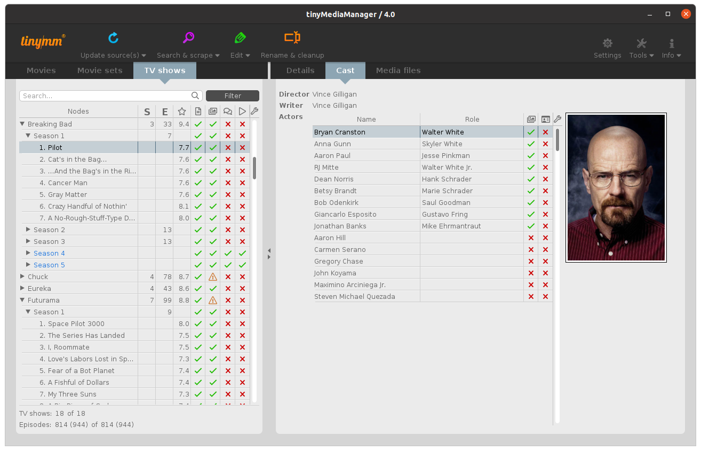Click the TV show search input field

(107, 96)
